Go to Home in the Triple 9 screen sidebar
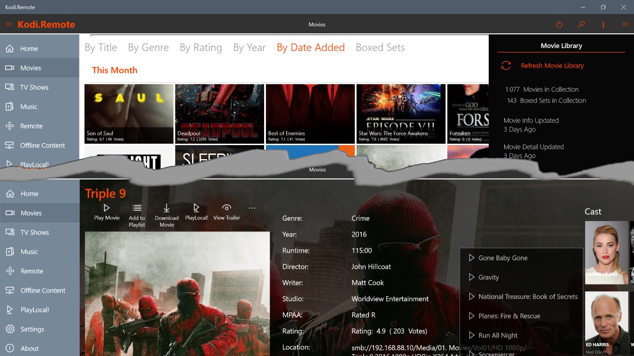634x356 pixels. 39,194
